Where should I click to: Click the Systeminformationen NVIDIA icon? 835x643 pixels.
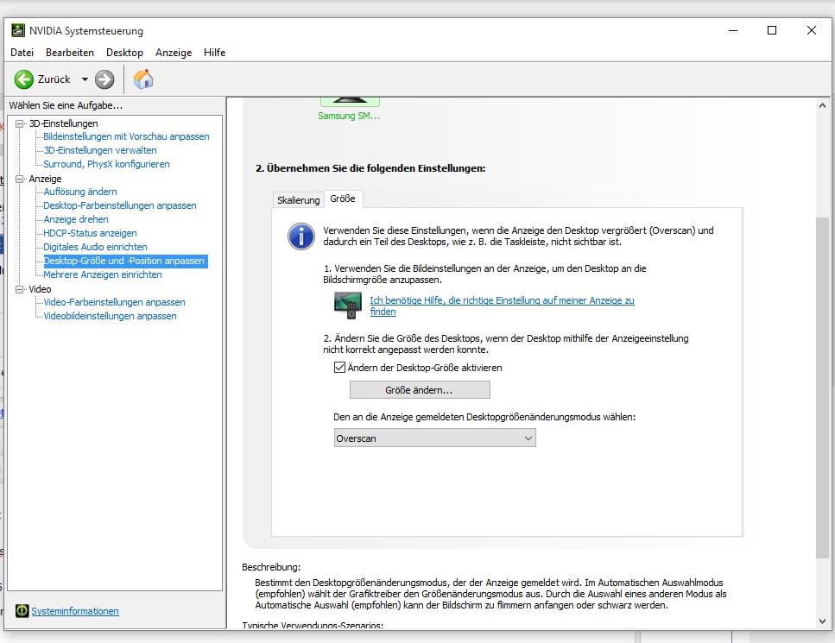point(22,610)
